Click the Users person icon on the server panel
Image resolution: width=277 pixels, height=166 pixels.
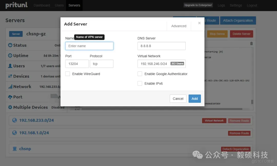tap(11, 66)
